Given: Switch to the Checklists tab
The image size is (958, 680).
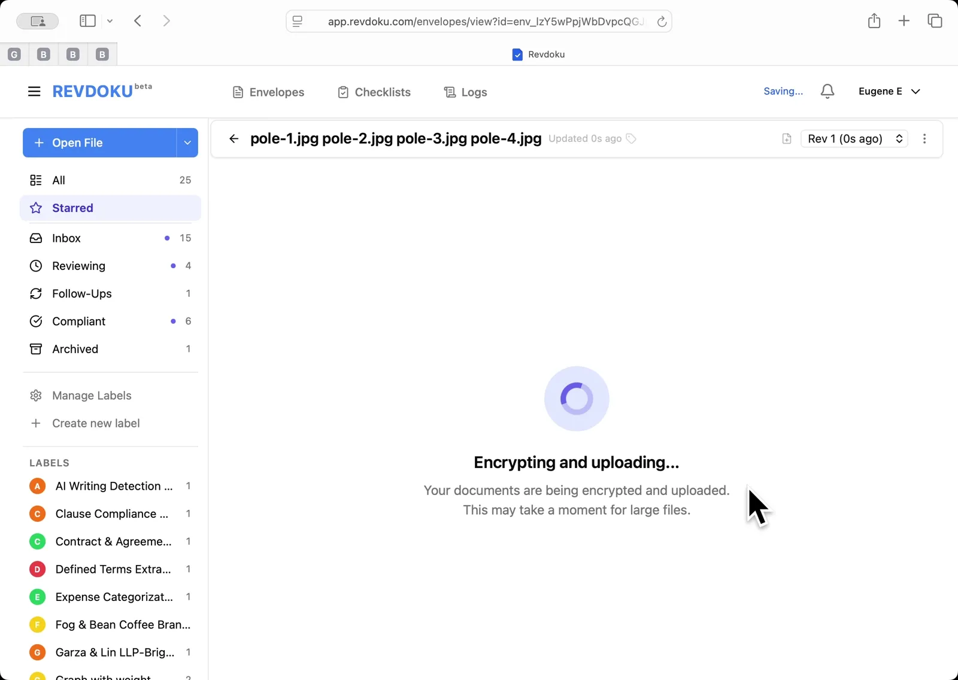Looking at the screenshot, I should (x=374, y=92).
